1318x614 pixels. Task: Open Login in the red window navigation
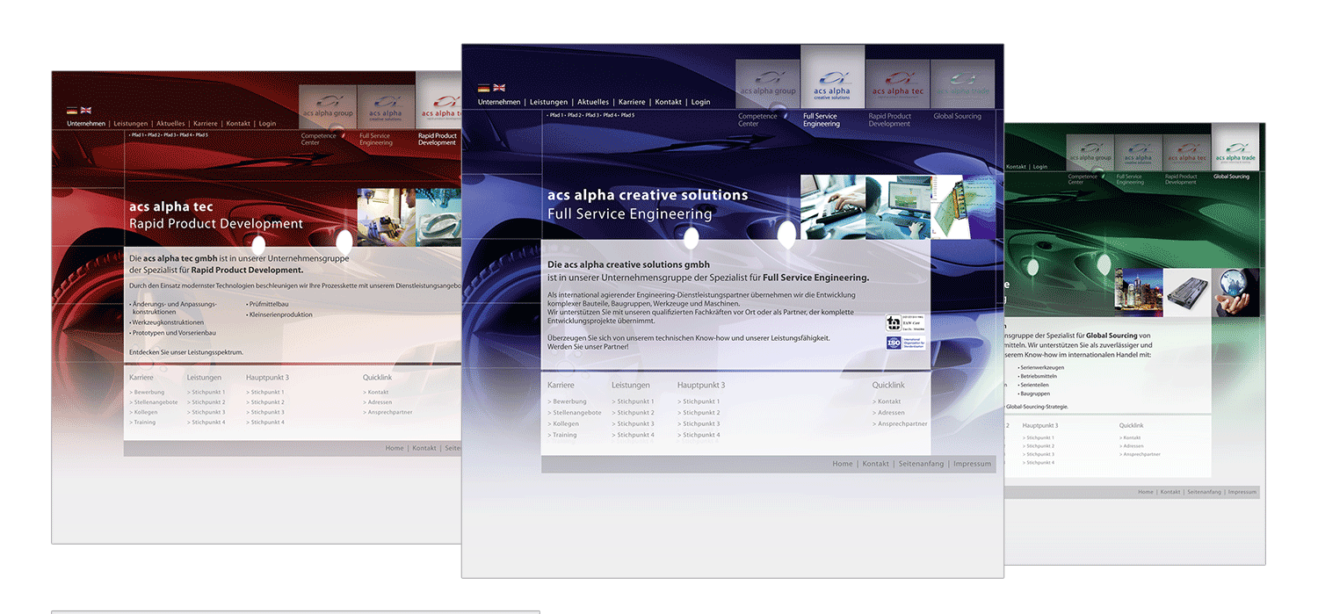[267, 124]
